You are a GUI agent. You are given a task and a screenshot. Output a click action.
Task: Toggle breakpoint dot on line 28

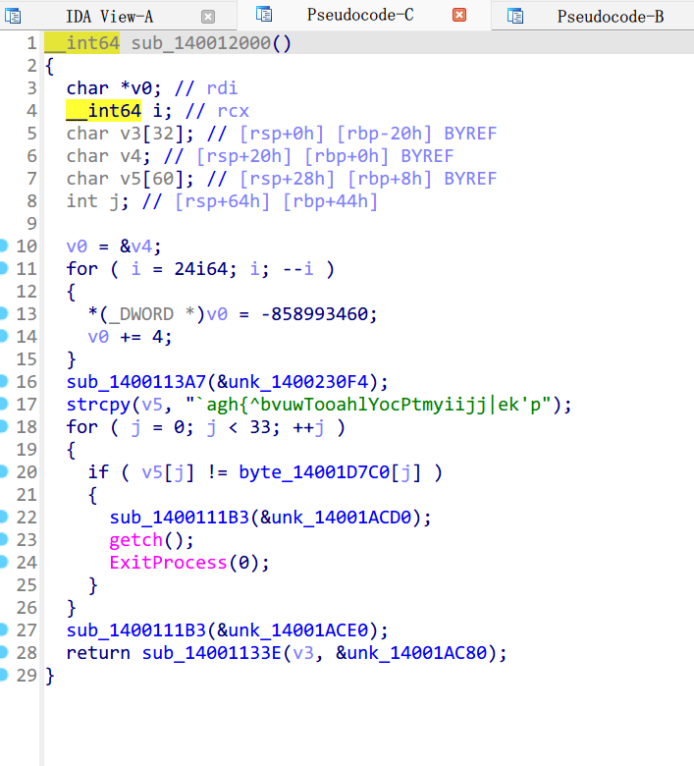pos(3,652)
